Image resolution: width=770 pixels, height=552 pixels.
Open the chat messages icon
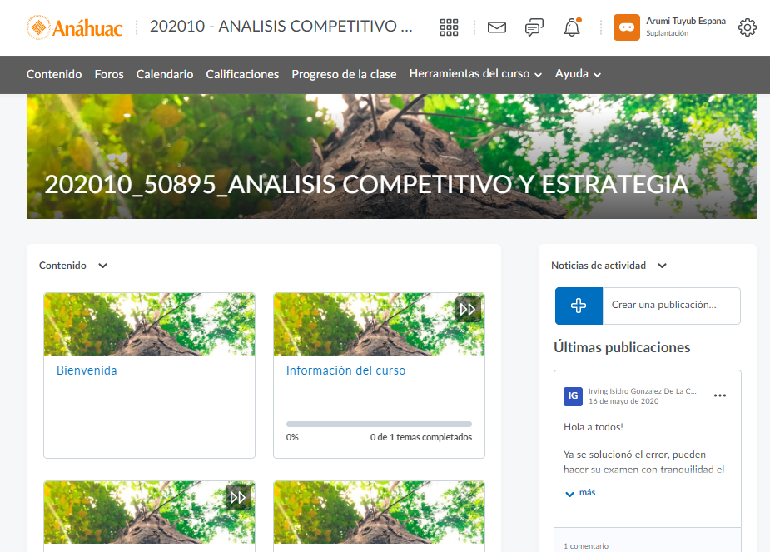(534, 27)
